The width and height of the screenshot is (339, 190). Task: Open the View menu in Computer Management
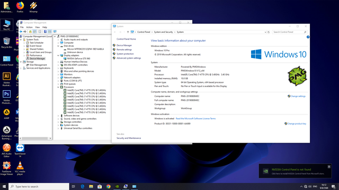(x=38, y=27)
